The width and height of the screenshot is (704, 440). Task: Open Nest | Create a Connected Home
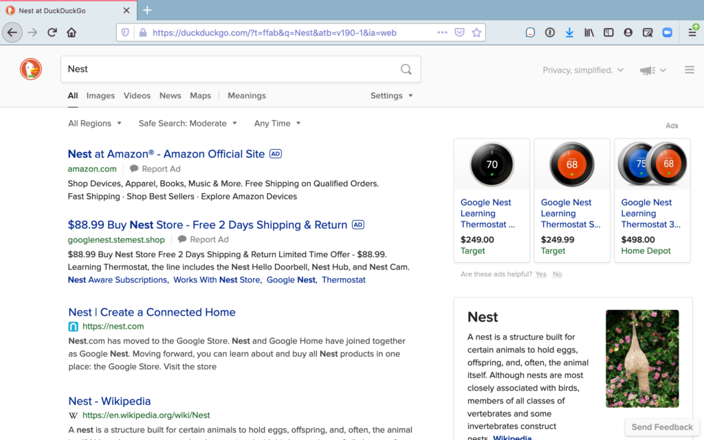pos(152,312)
